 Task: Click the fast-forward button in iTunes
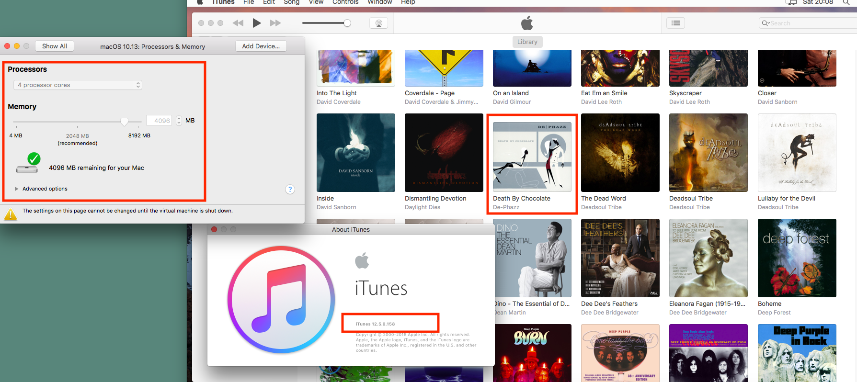(x=275, y=23)
